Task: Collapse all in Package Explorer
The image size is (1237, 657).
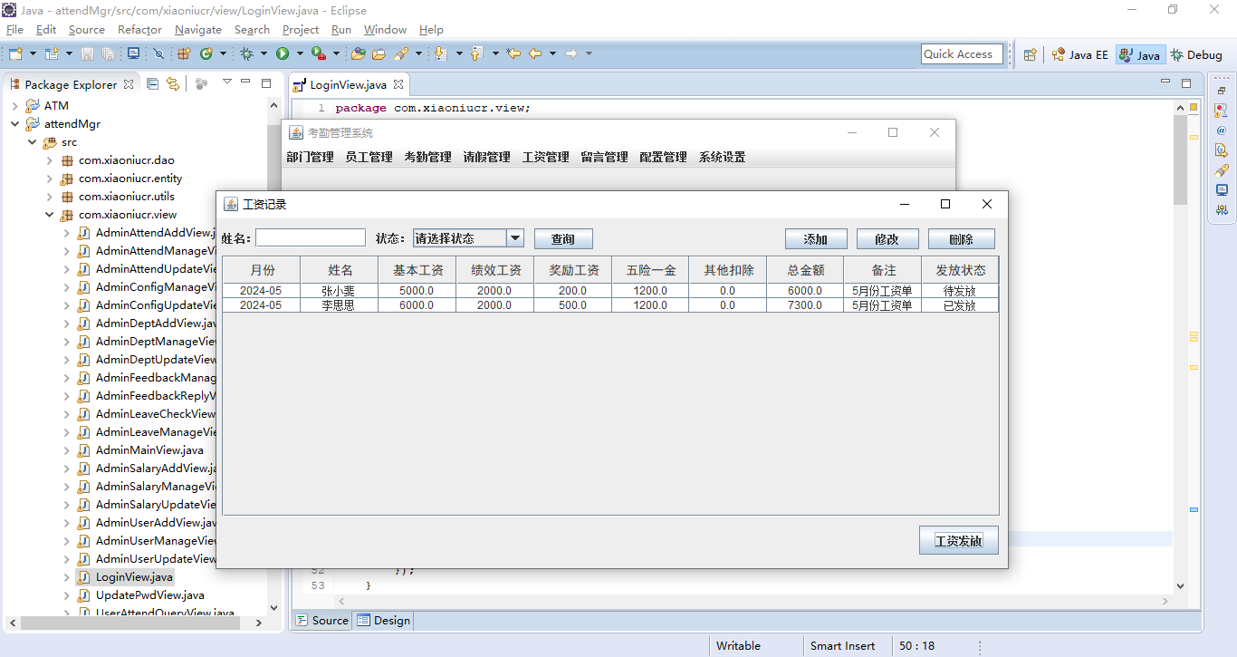Action: [x=152, y=83]
